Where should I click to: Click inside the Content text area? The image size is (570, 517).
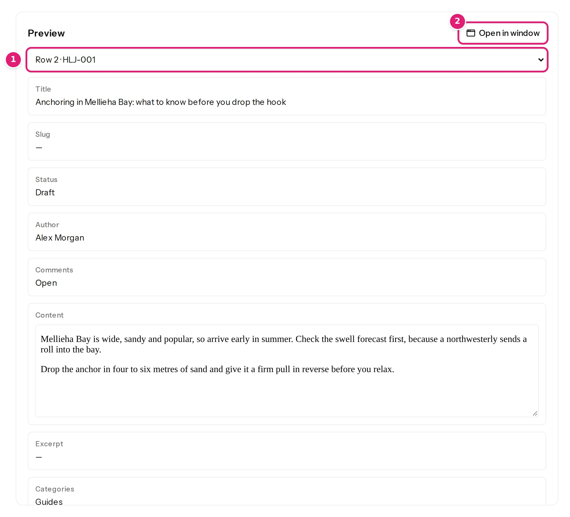(x=287, y=371)
